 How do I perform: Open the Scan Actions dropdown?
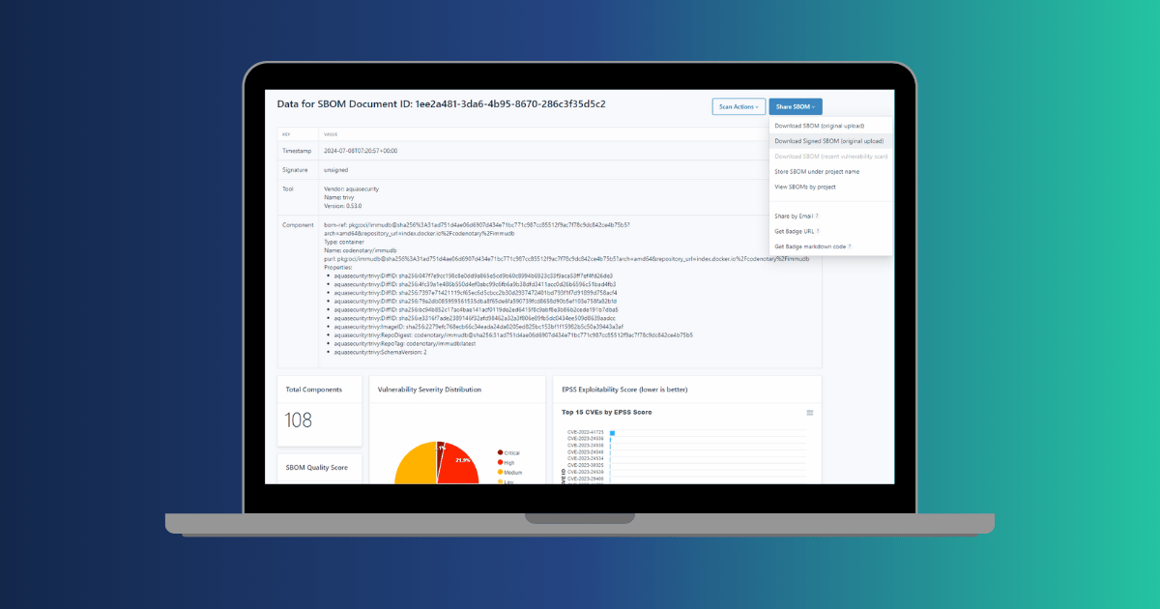coord(739,106)
